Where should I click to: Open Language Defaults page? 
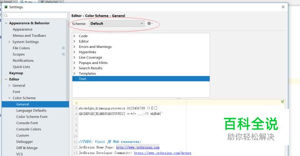31,111
